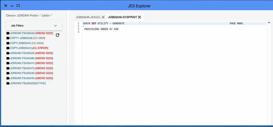The height and width of the screenshot is (127, 273).
Task: Click folder icon of JORDAN:TSU05520 job
Action: click(8, 53)
